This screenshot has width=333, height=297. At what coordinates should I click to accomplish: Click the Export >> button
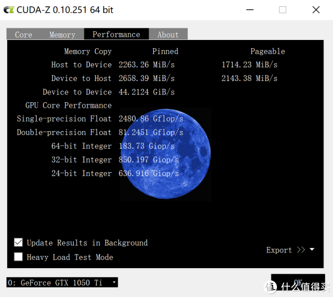[285, 250]
